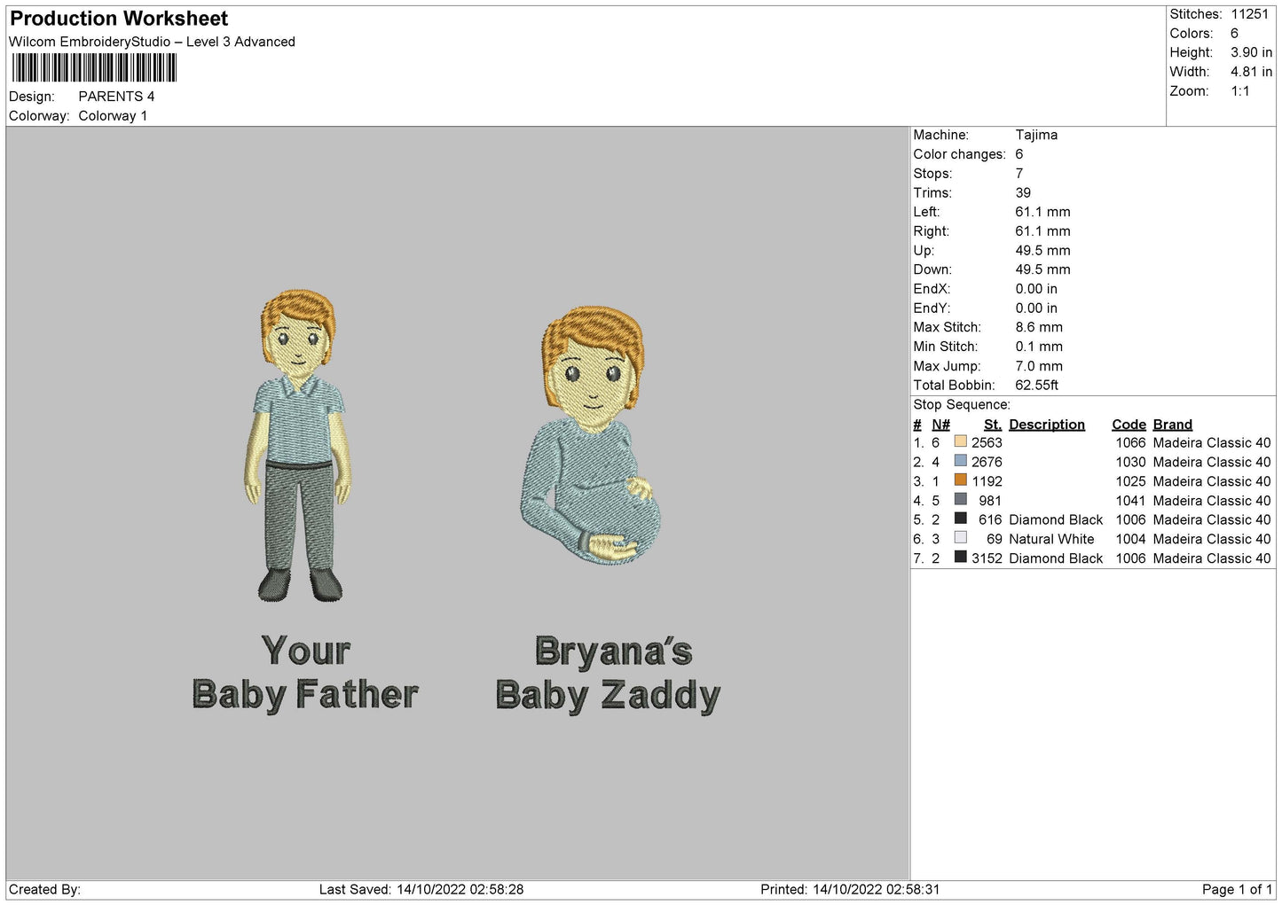1282x905 pixels.
Task: Click the zoom value 1:1
Action: click(x=1240, y=91)
